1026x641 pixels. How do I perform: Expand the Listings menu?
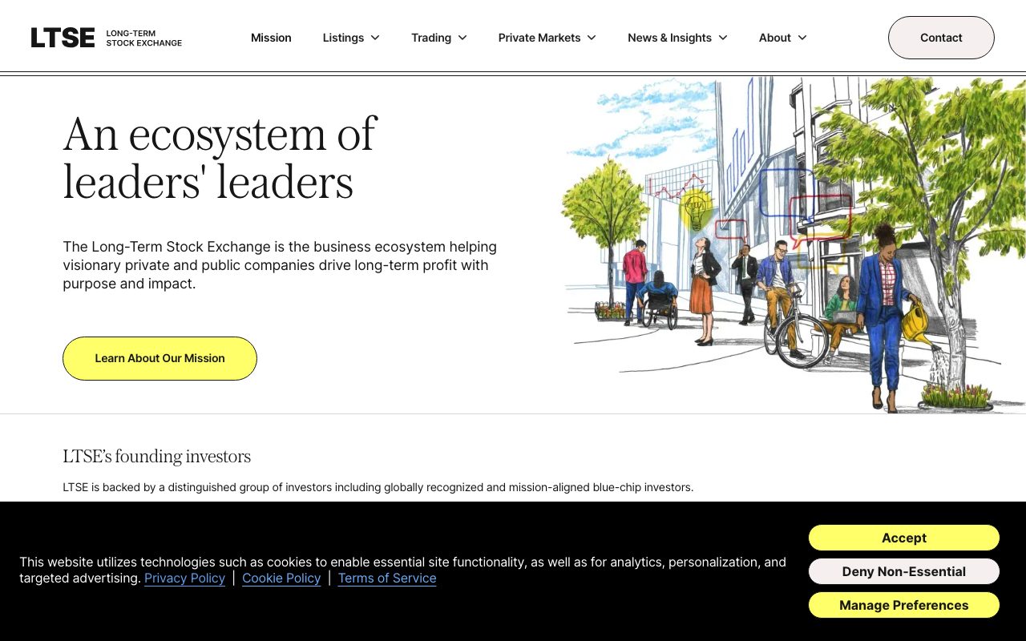click(x=351, y=38)
